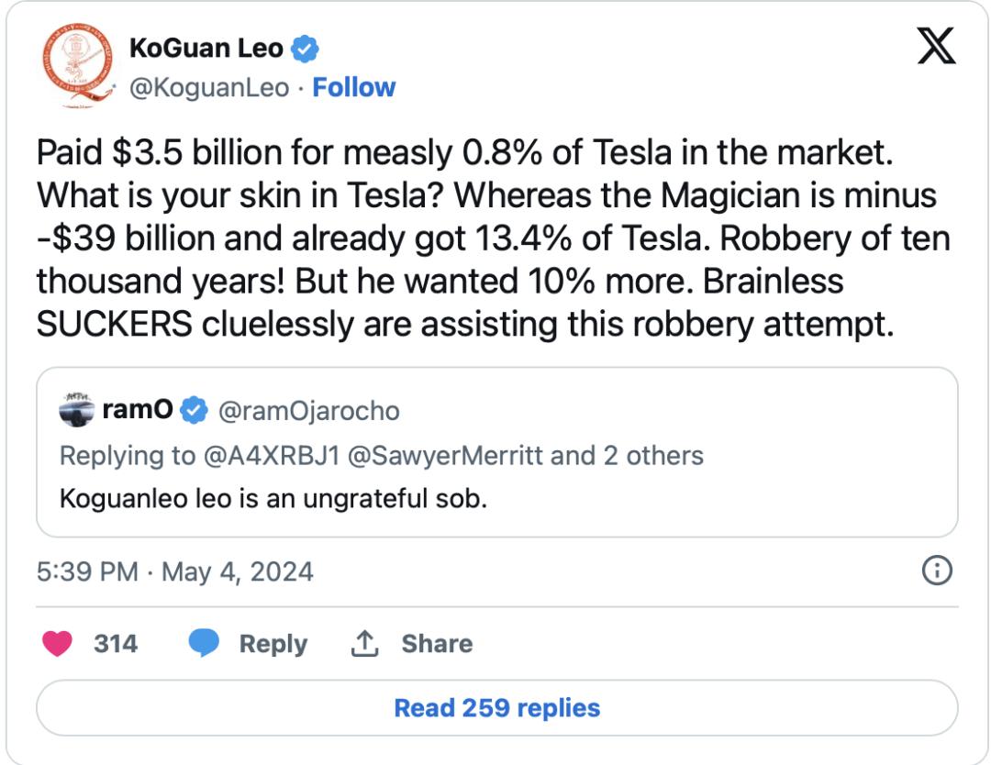Click the @KoguanLeo handle
This screenshot has height=765, width=991.
tap(209, 87)
